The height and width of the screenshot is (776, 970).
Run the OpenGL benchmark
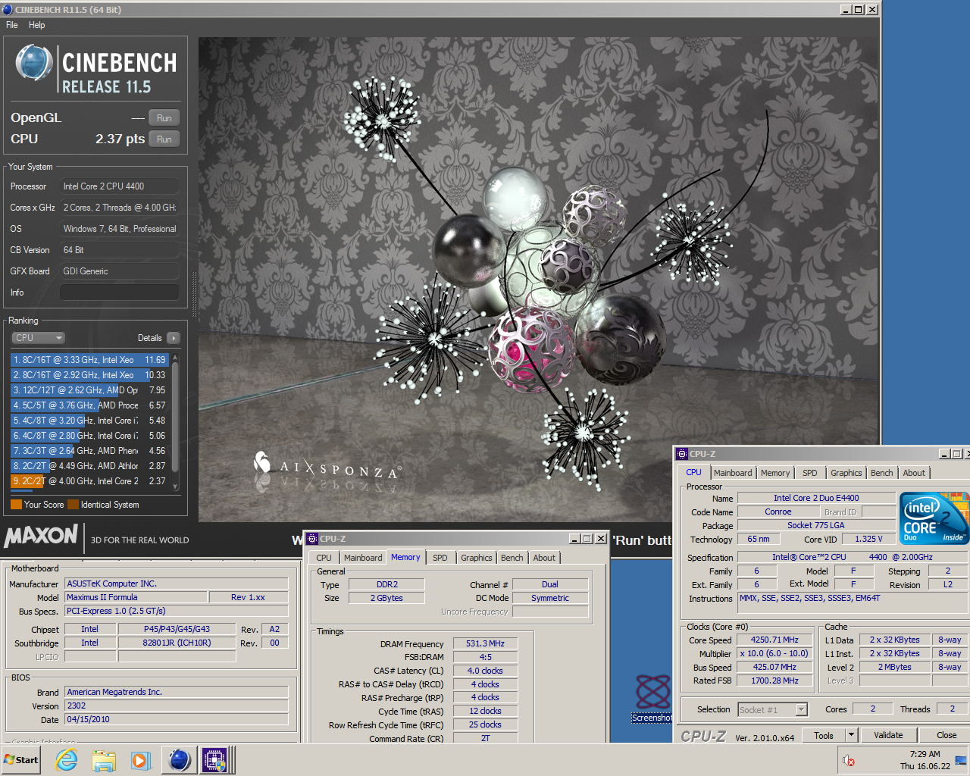point(164,118)
